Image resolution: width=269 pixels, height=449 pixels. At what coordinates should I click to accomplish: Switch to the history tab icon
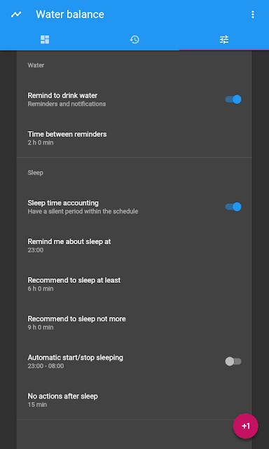point(134,39)
